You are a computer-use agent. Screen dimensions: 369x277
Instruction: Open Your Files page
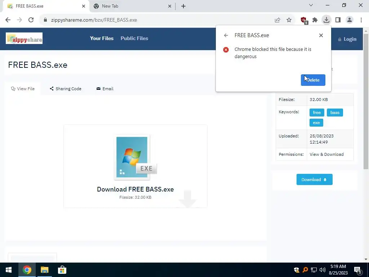(x=102, y=38)
